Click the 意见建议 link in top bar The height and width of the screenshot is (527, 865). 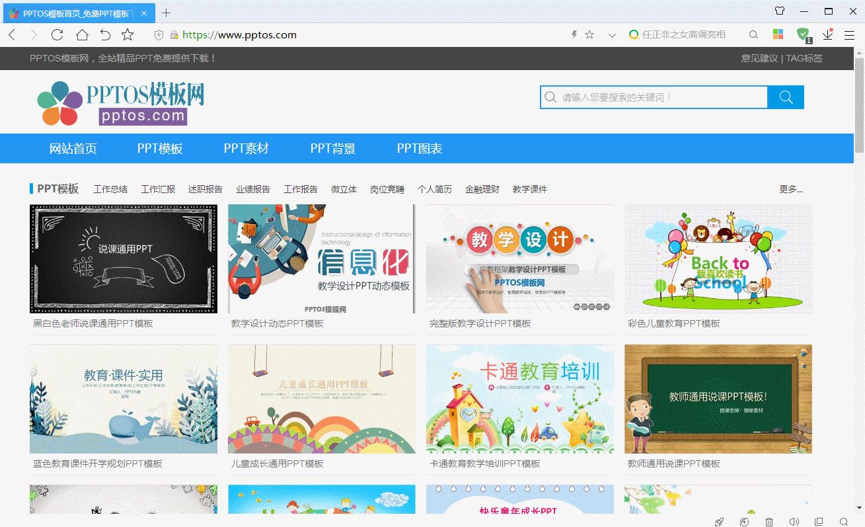point(759,58)
